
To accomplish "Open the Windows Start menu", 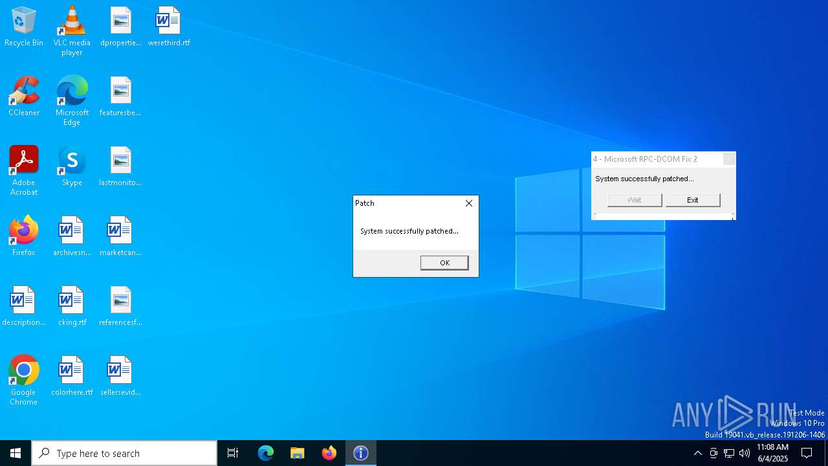I will pyautogui.click(x=16, y=453).
